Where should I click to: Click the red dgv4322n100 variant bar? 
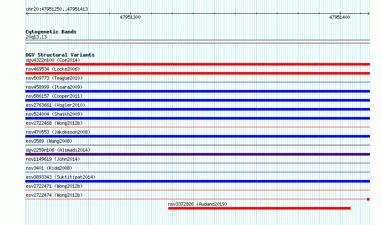197,64
